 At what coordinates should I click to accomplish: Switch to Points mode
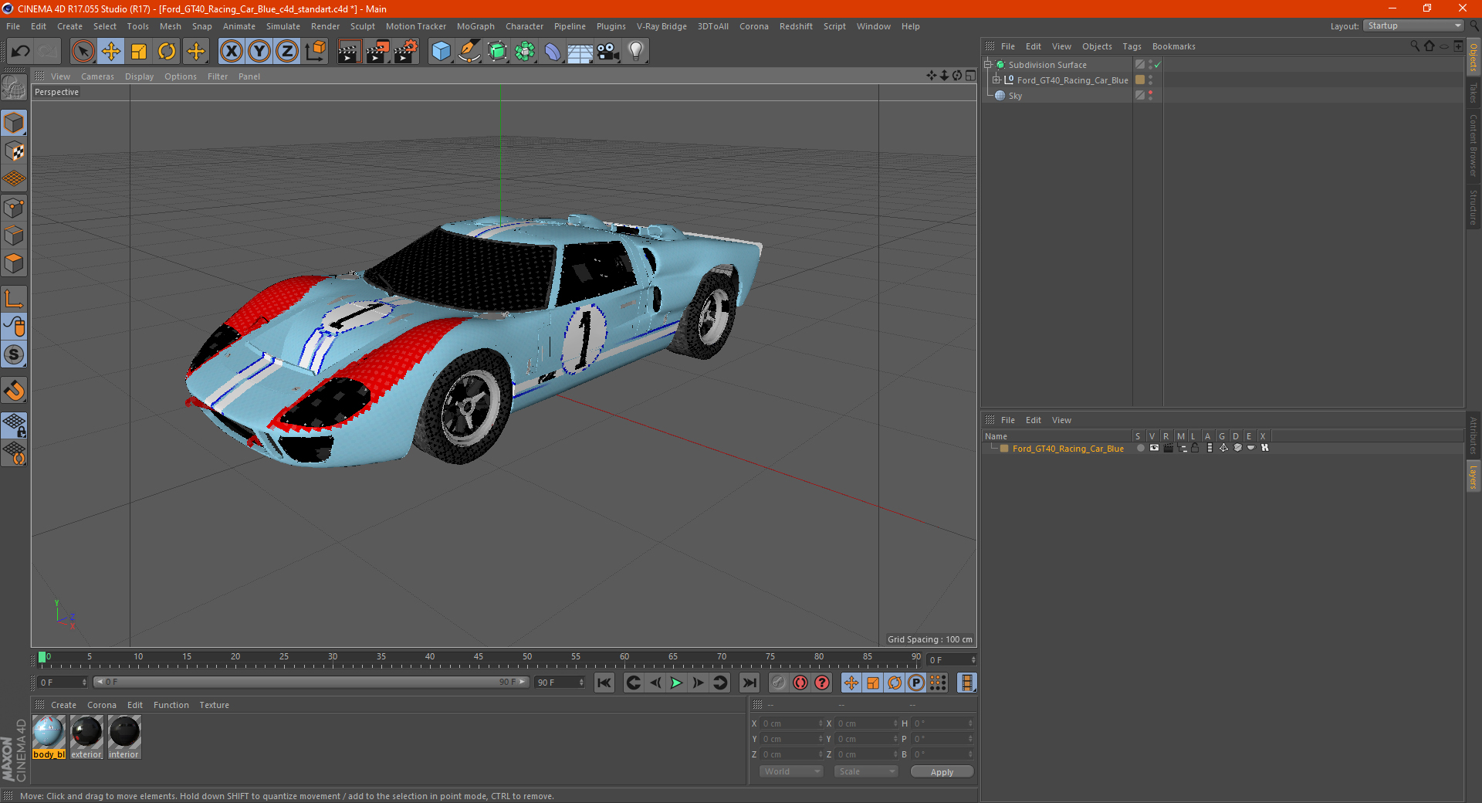(x=14, y=208)
